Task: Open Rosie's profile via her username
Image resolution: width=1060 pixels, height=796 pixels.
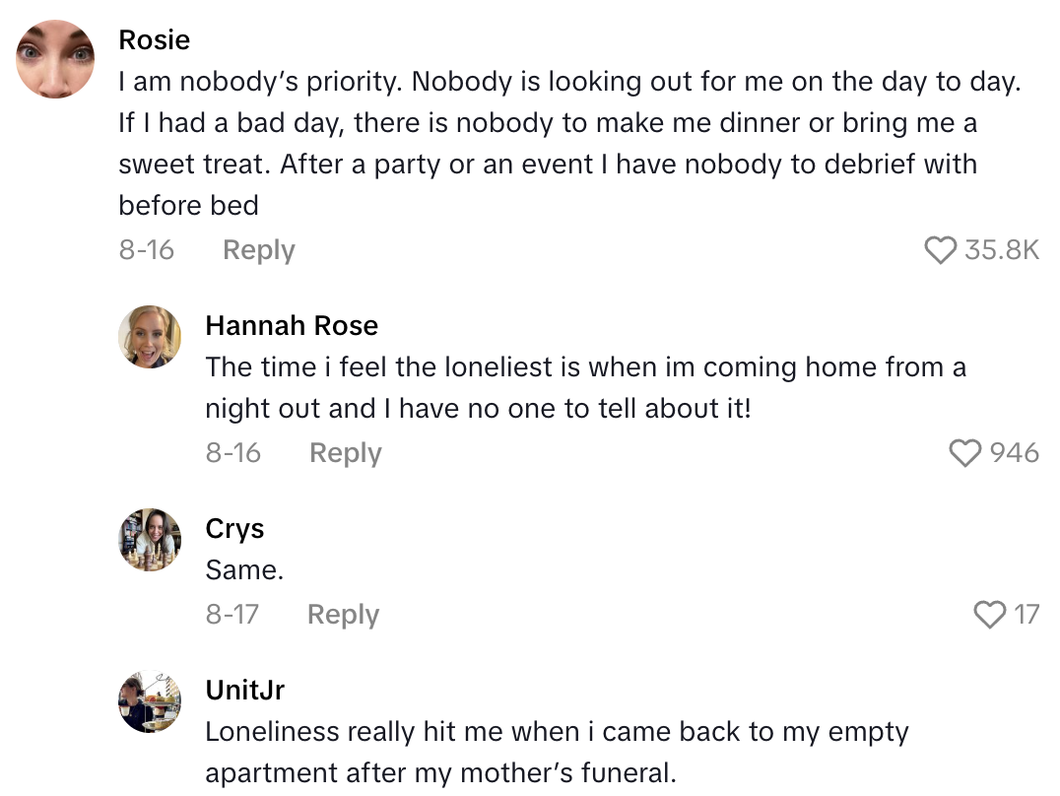Action: point(155,39)
